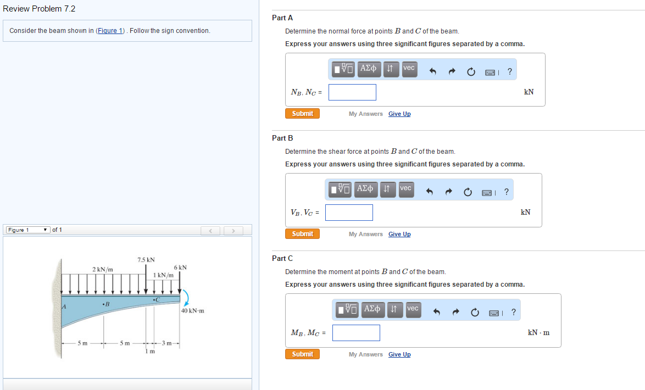Click help question mark in Part A toolbar
645x390 pixels.
click(x=510, y=71)
